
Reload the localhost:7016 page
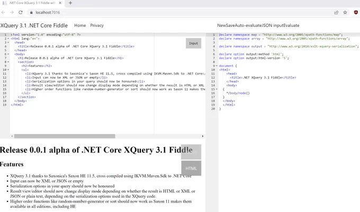[x=21, y=12]
